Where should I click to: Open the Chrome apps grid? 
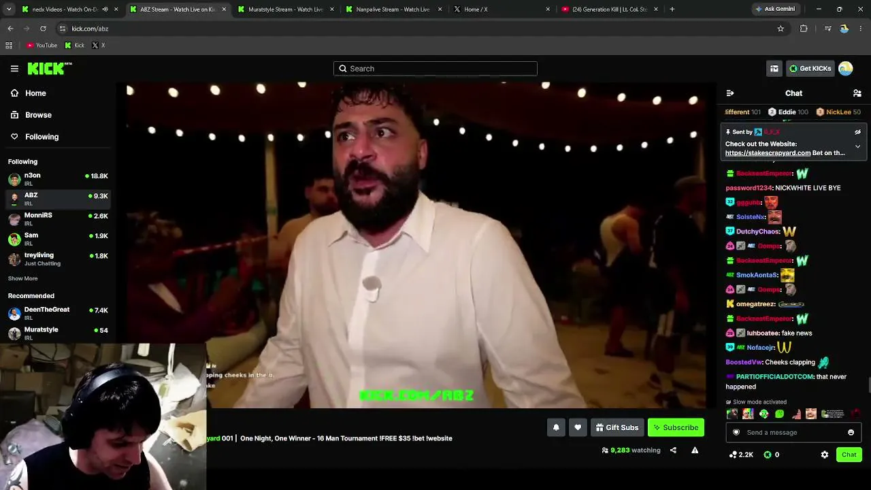click(9, 46)
